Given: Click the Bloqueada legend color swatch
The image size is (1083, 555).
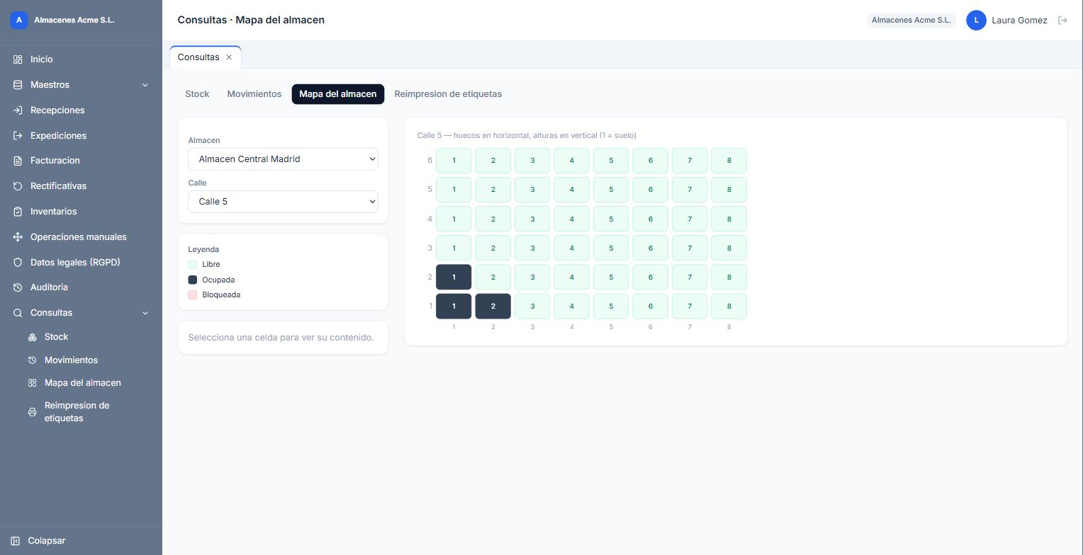Looking at the screenshot, I should click(193, 295).
